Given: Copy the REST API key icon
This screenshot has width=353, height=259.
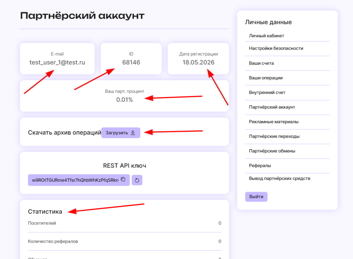Looking at the screenshot, I should (x=123, y=180).
